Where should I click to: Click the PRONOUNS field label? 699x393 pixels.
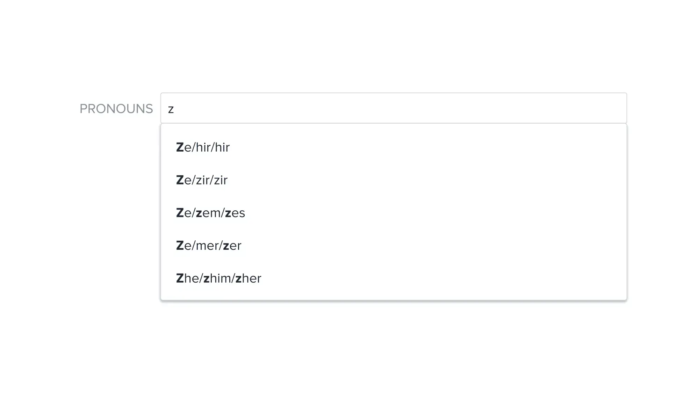[116, 109]
